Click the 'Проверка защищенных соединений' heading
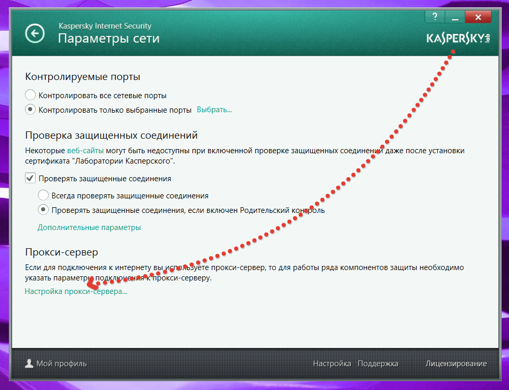Screen dimensions: 509x390 tap(112, 135)
